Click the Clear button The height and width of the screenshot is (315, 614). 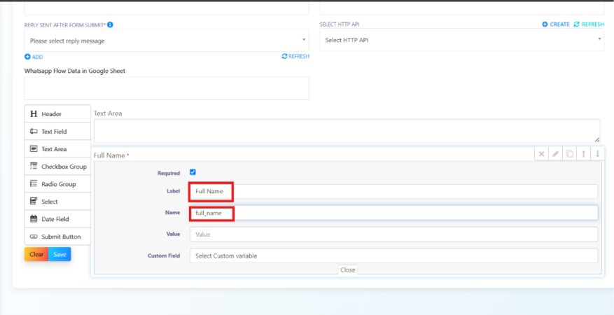(x=36, y=254)
